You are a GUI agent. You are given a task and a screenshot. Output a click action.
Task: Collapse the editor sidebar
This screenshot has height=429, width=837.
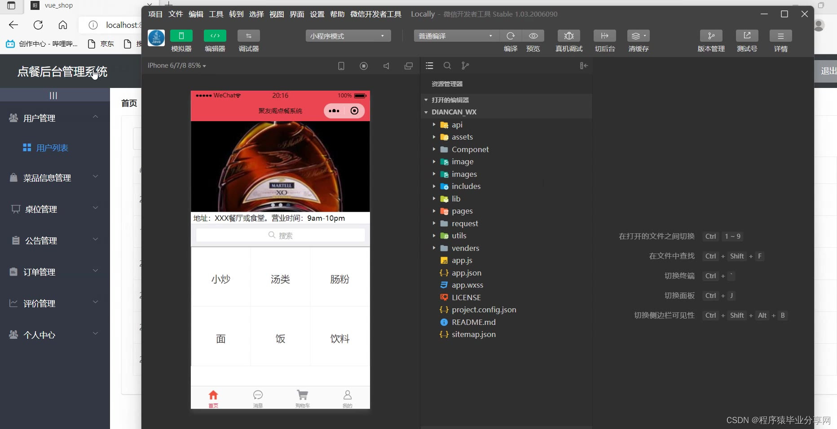pos(584,66)
